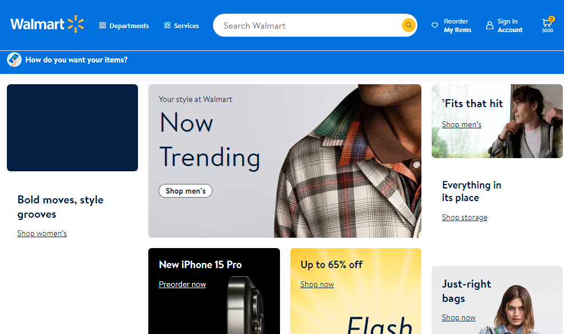Click the iPhone 15 Pro product image
The width and height of the screenshot is (564, 334).
tap(244, 305)
